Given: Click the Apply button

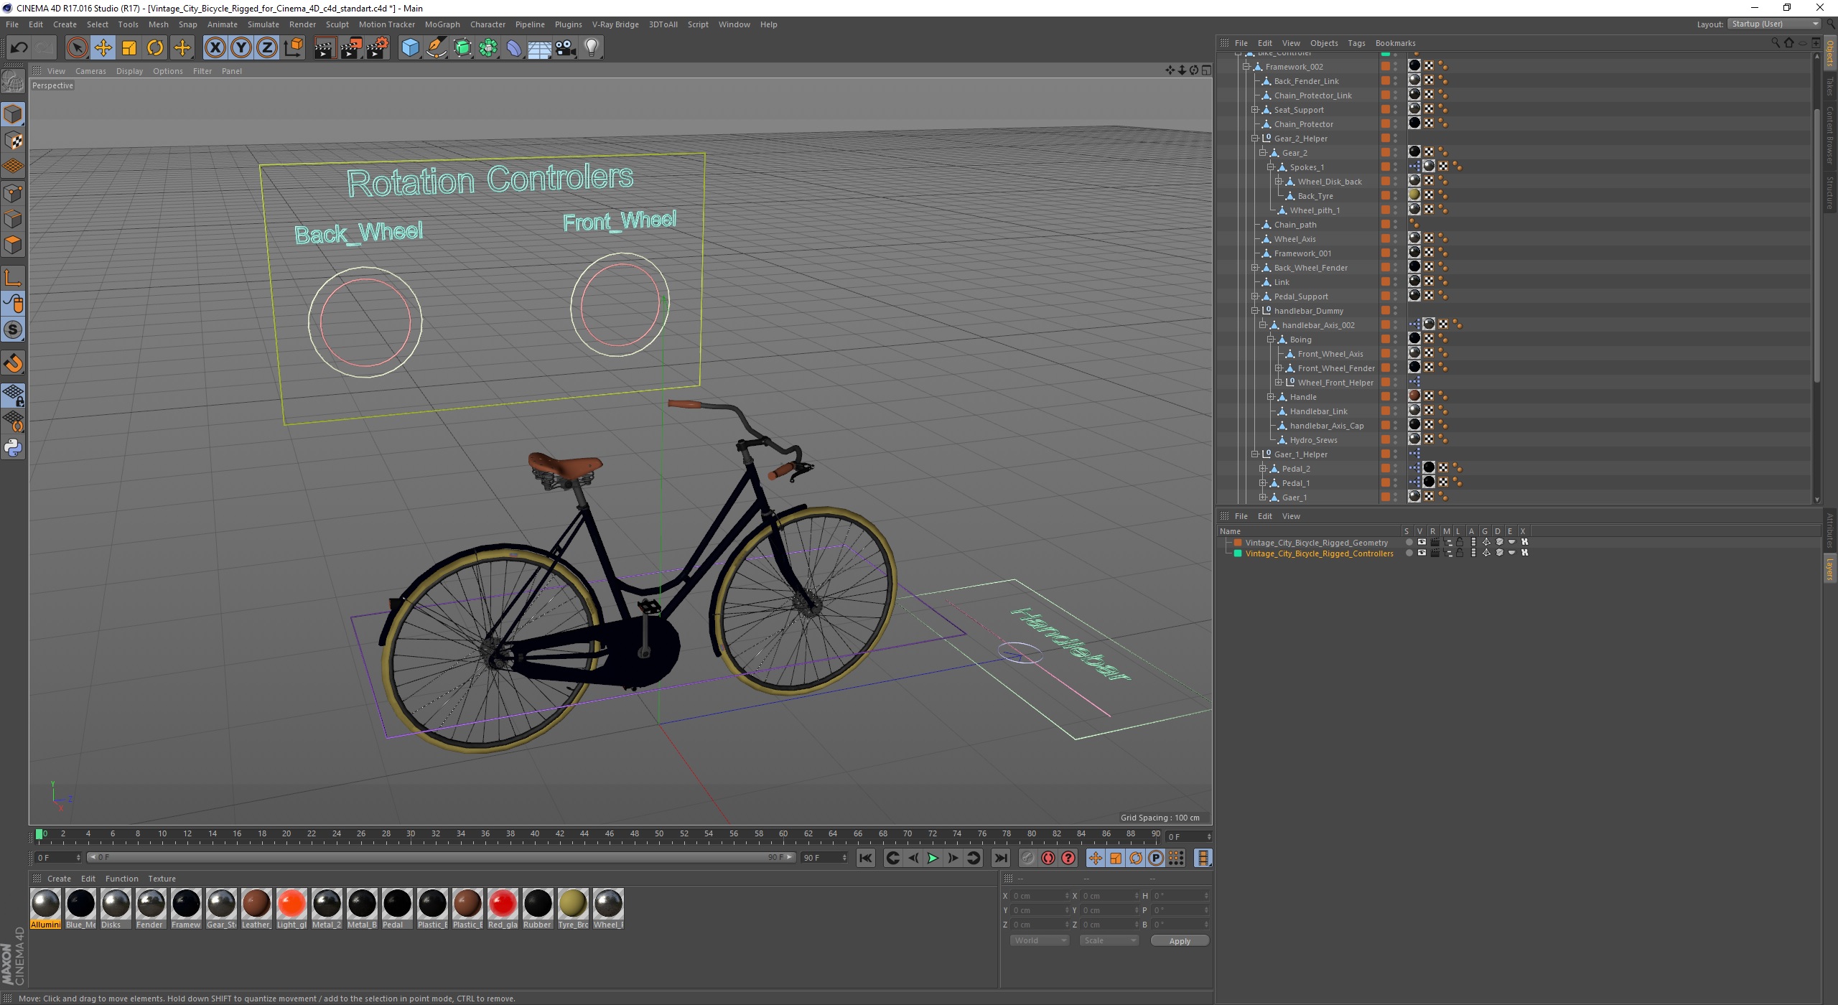Looking at the screenshot, I should [x=1180, y=941].
